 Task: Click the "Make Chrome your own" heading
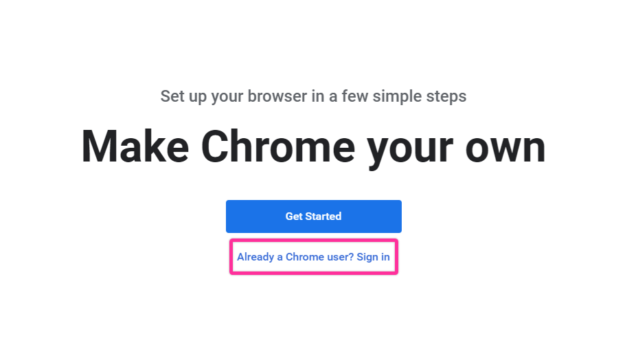[313, 146]
